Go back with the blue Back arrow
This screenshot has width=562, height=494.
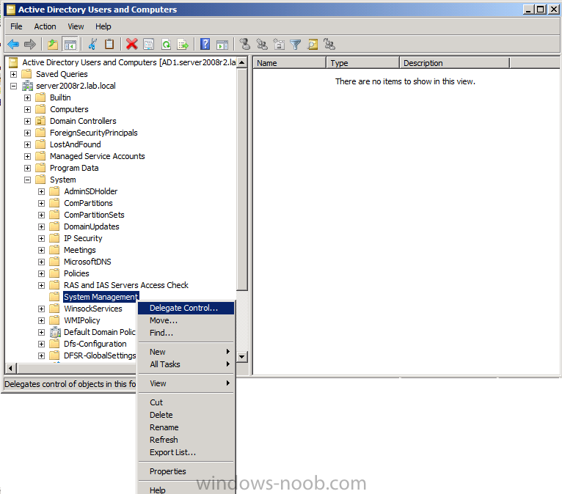[x=13, y=45]
